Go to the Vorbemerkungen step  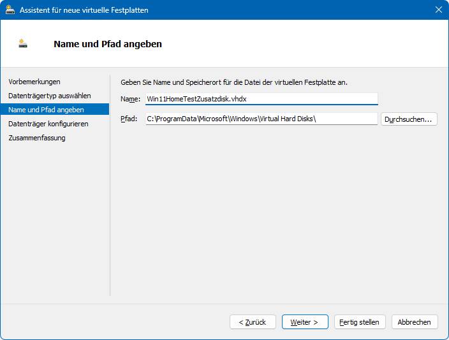(34, 82)
